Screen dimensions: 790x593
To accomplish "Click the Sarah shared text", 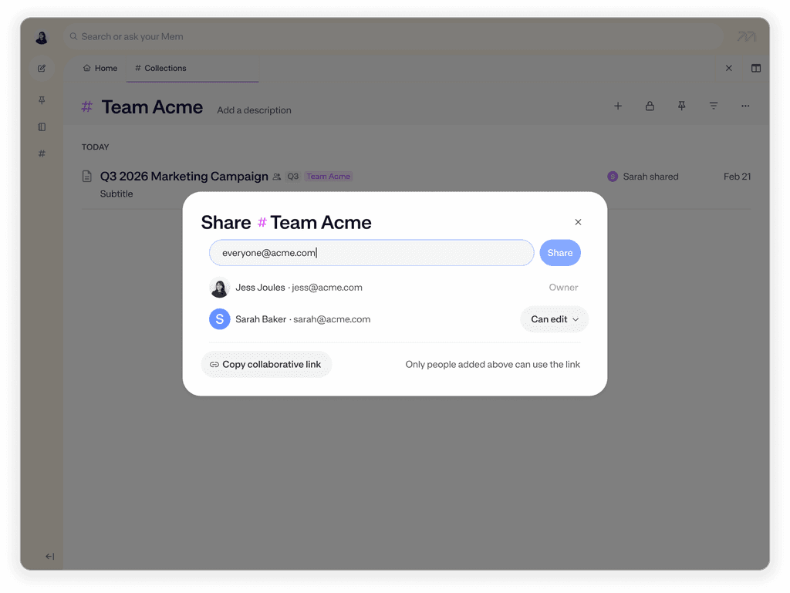I will coord(650,176).
